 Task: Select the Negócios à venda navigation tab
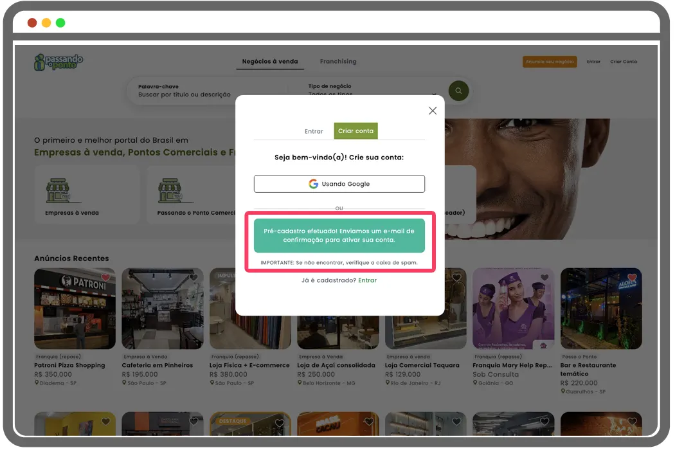(270, 62)
